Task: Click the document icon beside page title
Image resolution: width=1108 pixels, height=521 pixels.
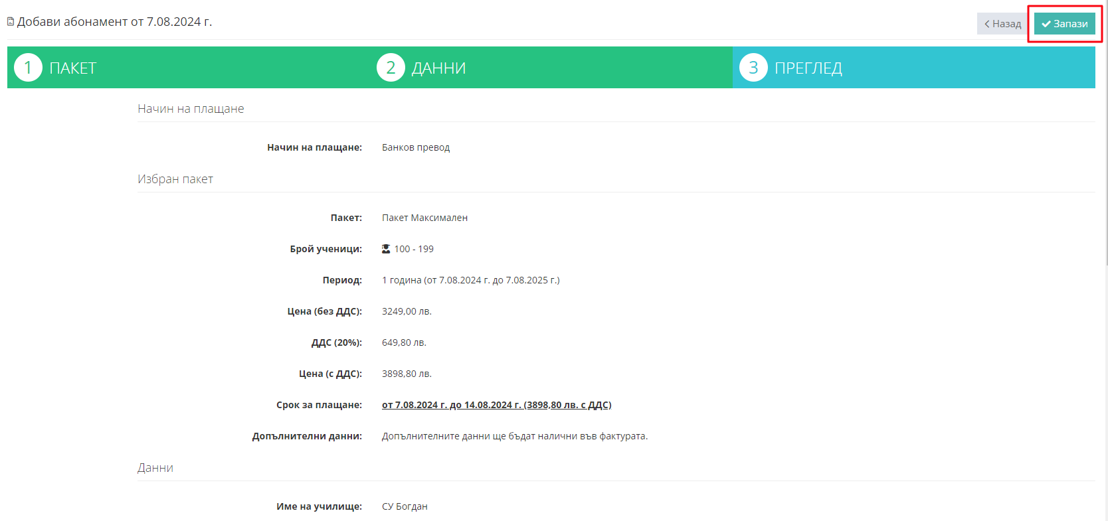Action: point(11,22)
